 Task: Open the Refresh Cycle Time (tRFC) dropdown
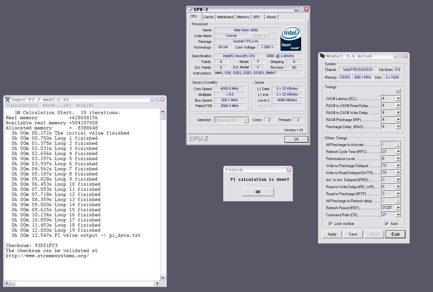tap(398, 151)
